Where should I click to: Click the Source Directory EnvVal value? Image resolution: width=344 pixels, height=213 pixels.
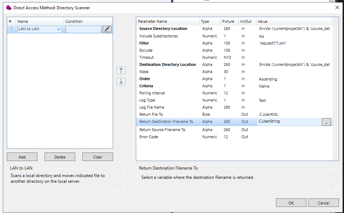(x=294, y=28)
